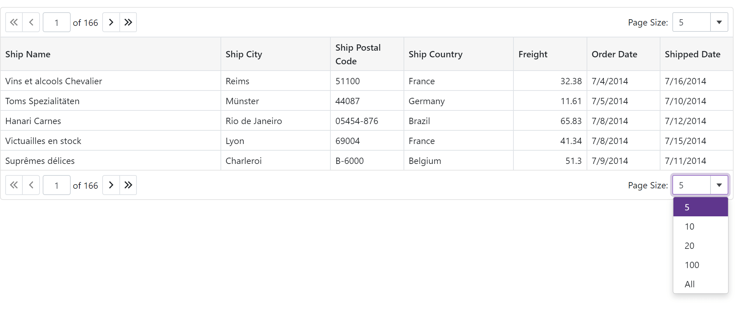Click the top page number input field

[x=57, y=22]
